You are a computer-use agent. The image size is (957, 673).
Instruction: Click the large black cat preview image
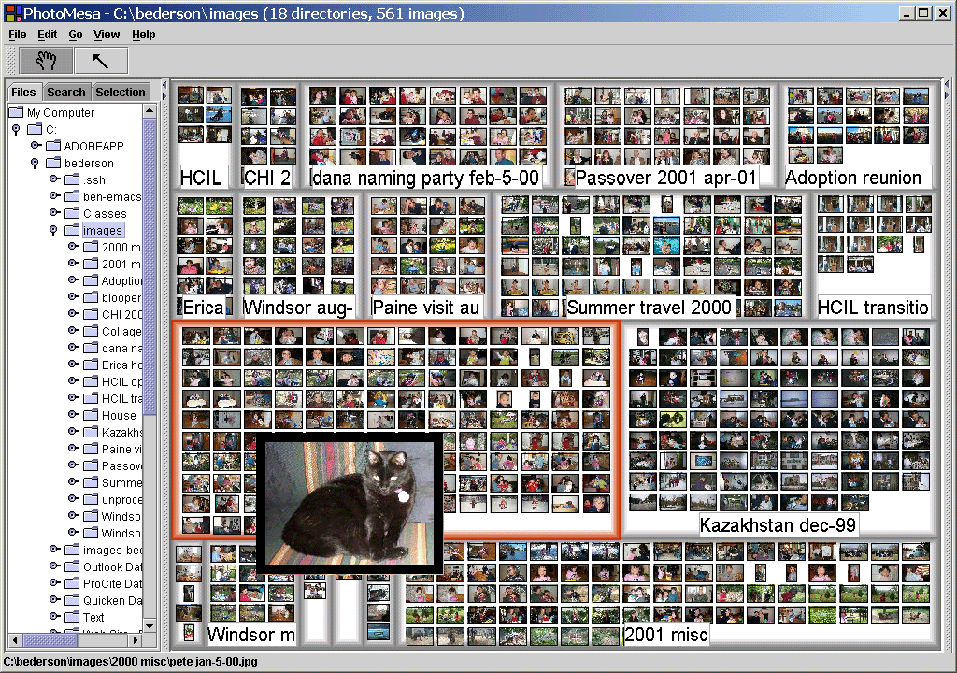click(x=349, y=502)
